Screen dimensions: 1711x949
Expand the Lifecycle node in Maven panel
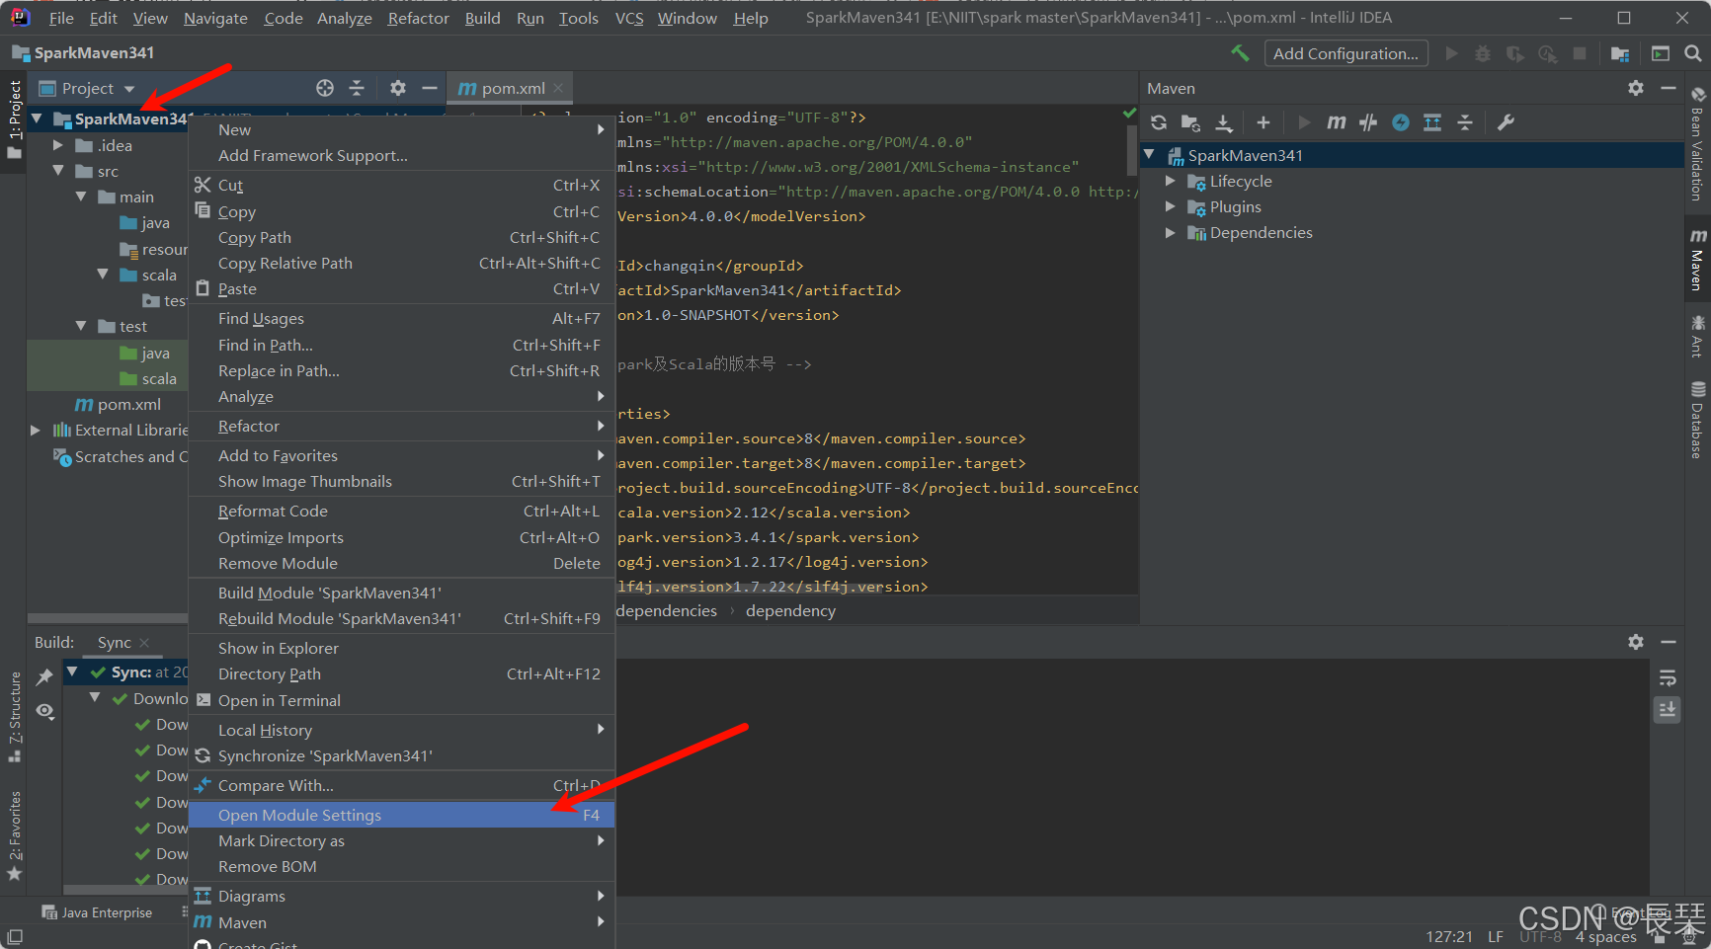click(1171, 181)
